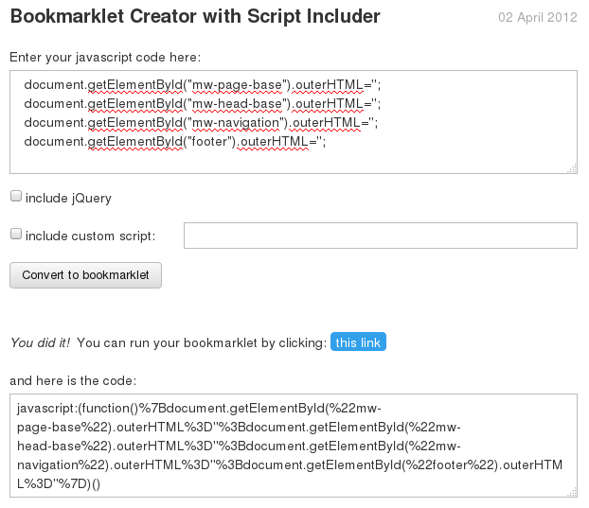The image size is (589, 508).
Task: Click the Bookmarklet Creator page title
Action: click(x=195, y=16)
